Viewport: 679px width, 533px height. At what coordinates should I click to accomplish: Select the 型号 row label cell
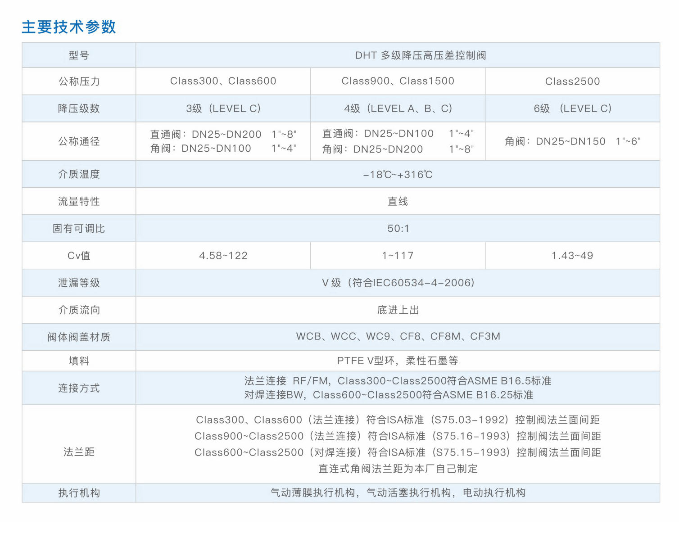point(79,55)
